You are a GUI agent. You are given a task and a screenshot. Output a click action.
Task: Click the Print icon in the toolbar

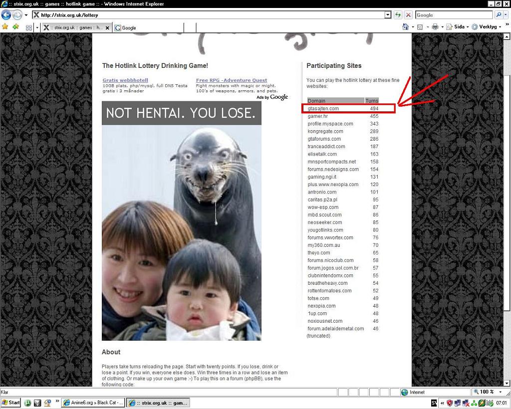coord(435,27)
